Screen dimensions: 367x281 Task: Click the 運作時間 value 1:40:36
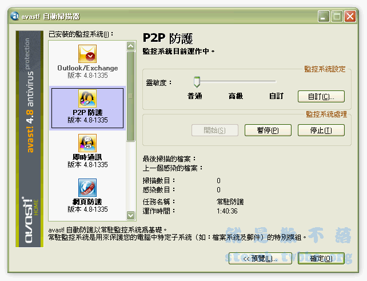point(227,211)
